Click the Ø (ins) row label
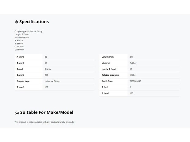Screen dimensions: 190x142 coord(105,87)
